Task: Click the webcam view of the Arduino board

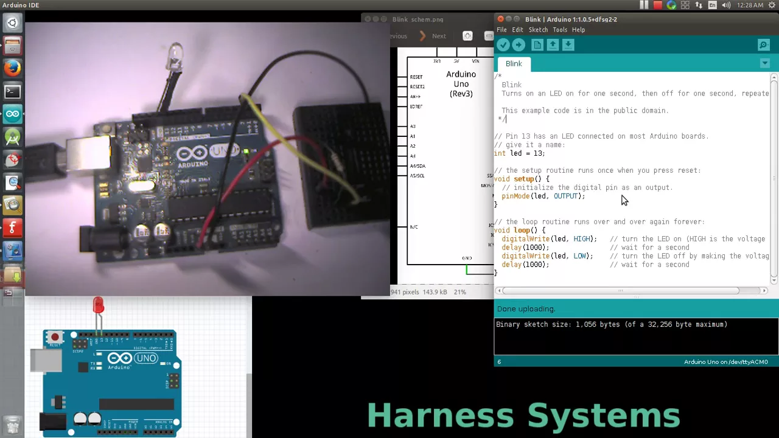Action: (207, 159)
